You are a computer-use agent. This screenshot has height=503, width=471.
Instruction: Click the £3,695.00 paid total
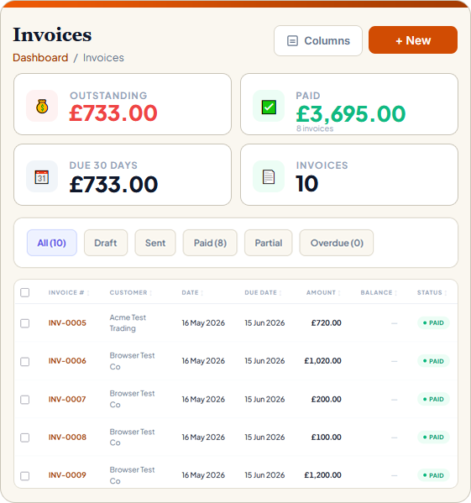pos(350,114)
